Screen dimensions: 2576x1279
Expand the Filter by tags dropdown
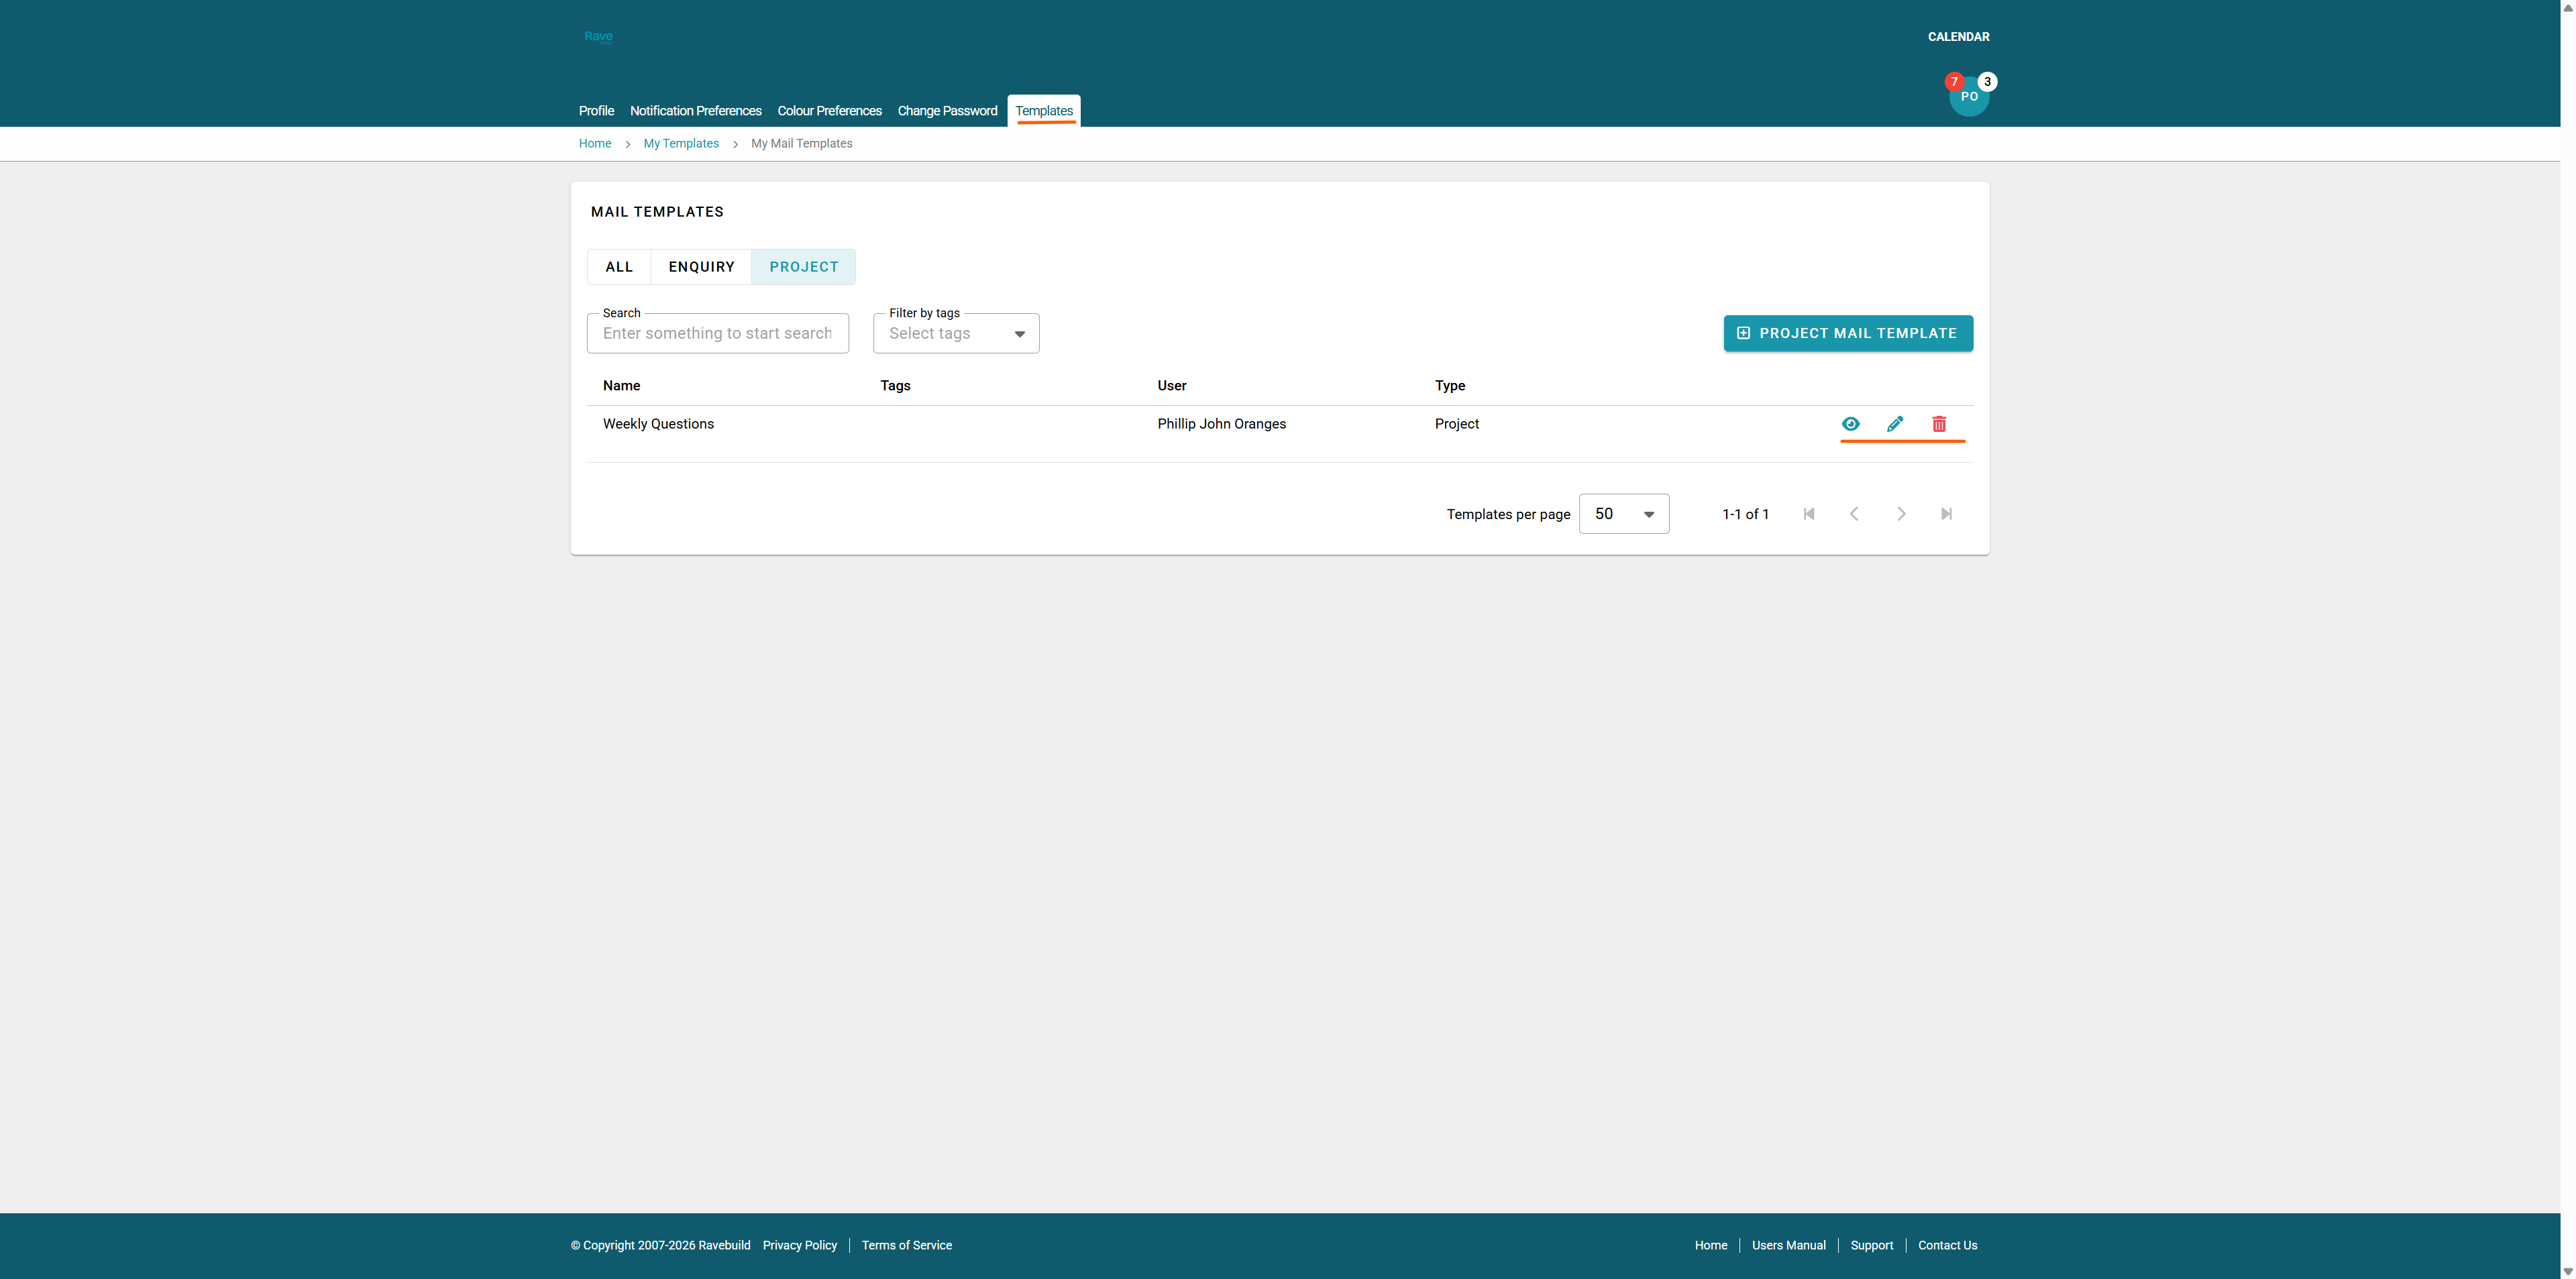click(955, 334)
